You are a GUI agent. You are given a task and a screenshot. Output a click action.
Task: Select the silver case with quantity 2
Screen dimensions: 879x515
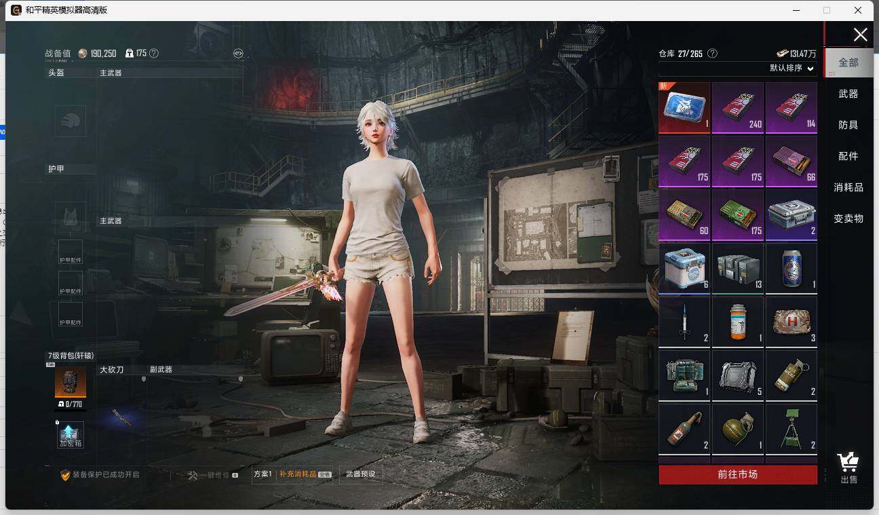(x=792, y=214)
